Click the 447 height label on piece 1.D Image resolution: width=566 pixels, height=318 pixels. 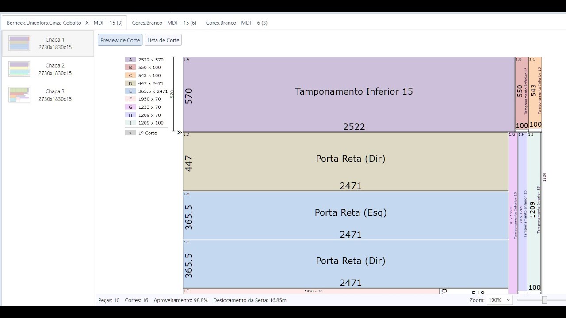click(189, 163)
